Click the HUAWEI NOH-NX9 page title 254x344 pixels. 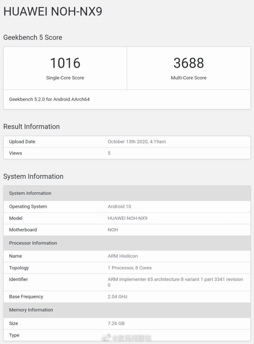pyautogui.click(x=53, y=11)
